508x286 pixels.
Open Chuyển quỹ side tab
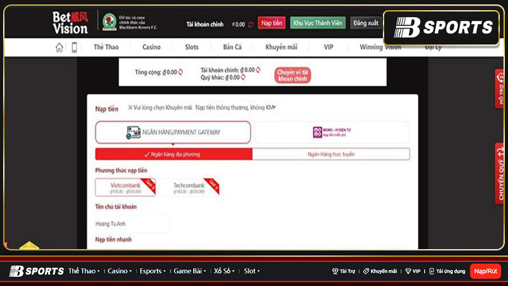pos(500,174)
